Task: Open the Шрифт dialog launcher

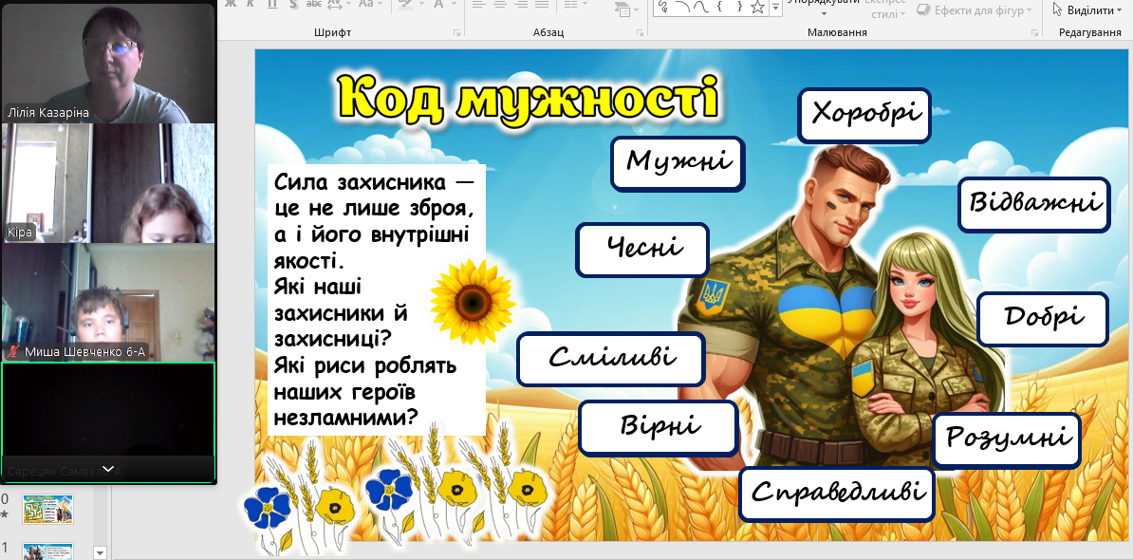Action: click(456, 32)
